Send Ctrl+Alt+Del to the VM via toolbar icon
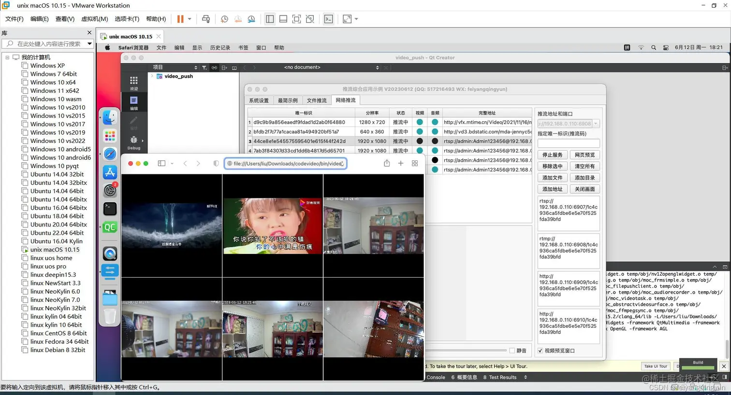Image resolution: width=731 pixels, height=395 pixels. point(206,19)
